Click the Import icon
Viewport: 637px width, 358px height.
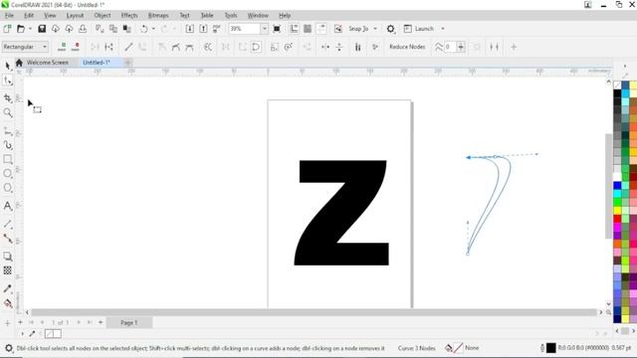click(x=189, y=29)
